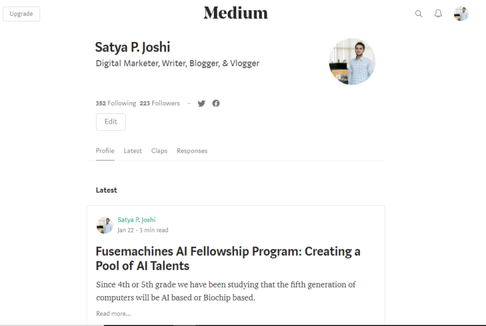
Task: Click the Jan 22 post date
Action: pos(126,230)
